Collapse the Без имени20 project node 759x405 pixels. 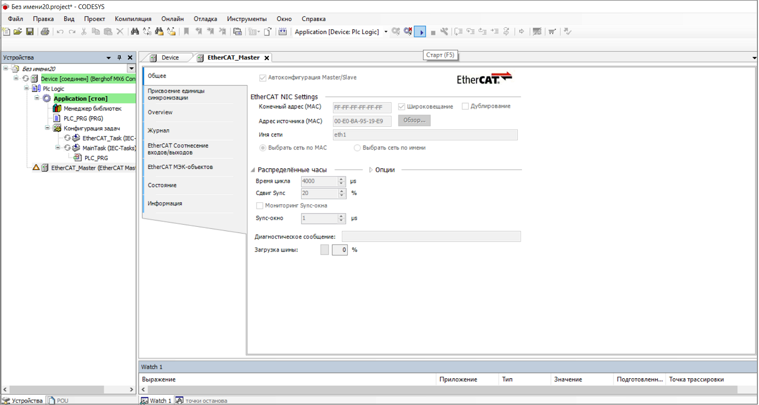pos(6,68)
